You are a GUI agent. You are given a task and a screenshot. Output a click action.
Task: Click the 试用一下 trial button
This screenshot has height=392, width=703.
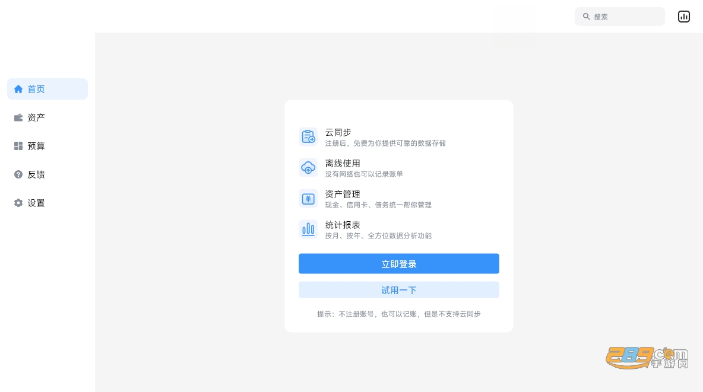(399, 290)
